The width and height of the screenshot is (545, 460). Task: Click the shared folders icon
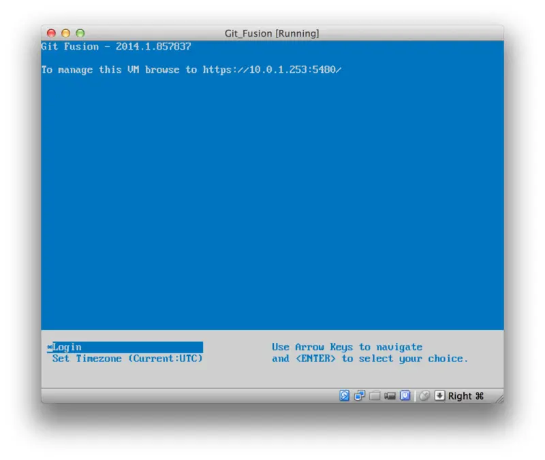375,396
